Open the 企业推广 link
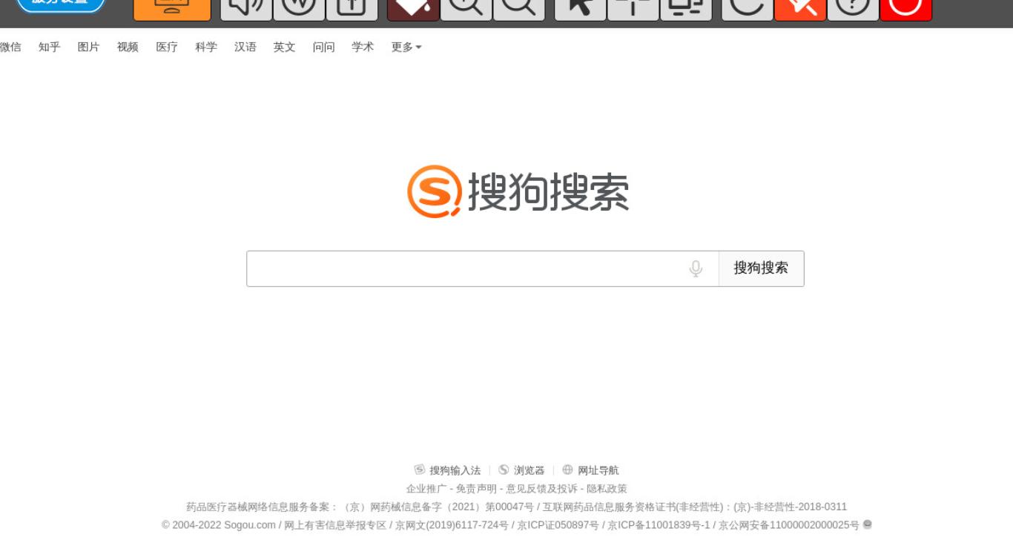The image size is (1013, 537). tap(426, 489)
